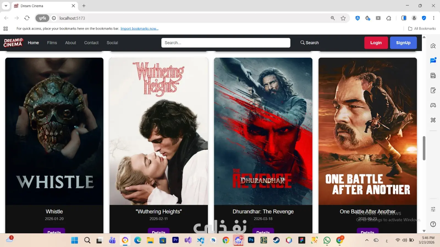Open a new browser tab
The height and width of the screenshot is (247, 440).
point(84,6)
